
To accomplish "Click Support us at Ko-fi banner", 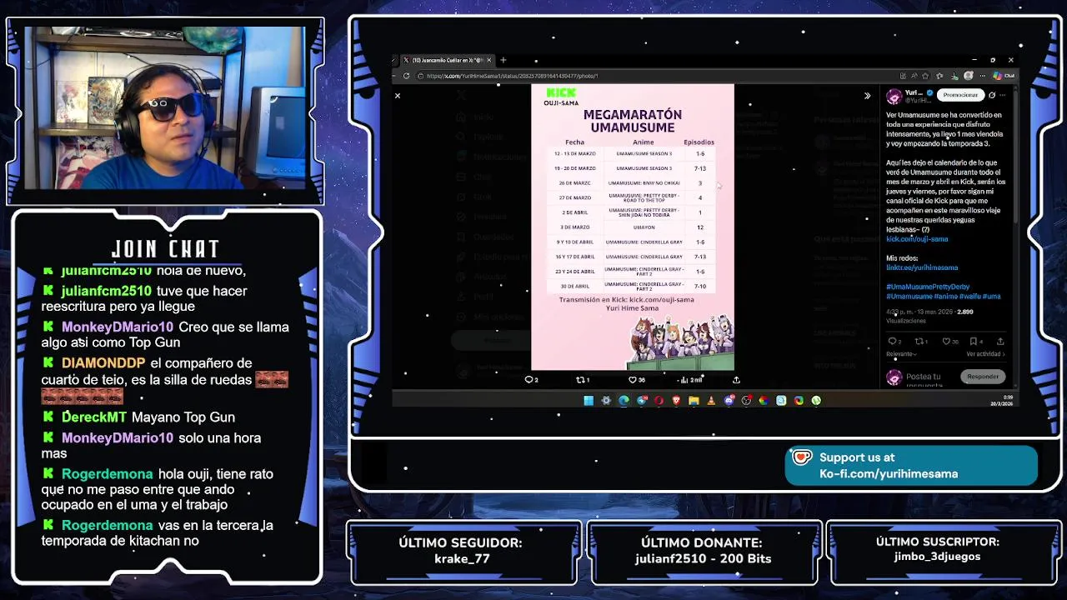I will [911, 466].
